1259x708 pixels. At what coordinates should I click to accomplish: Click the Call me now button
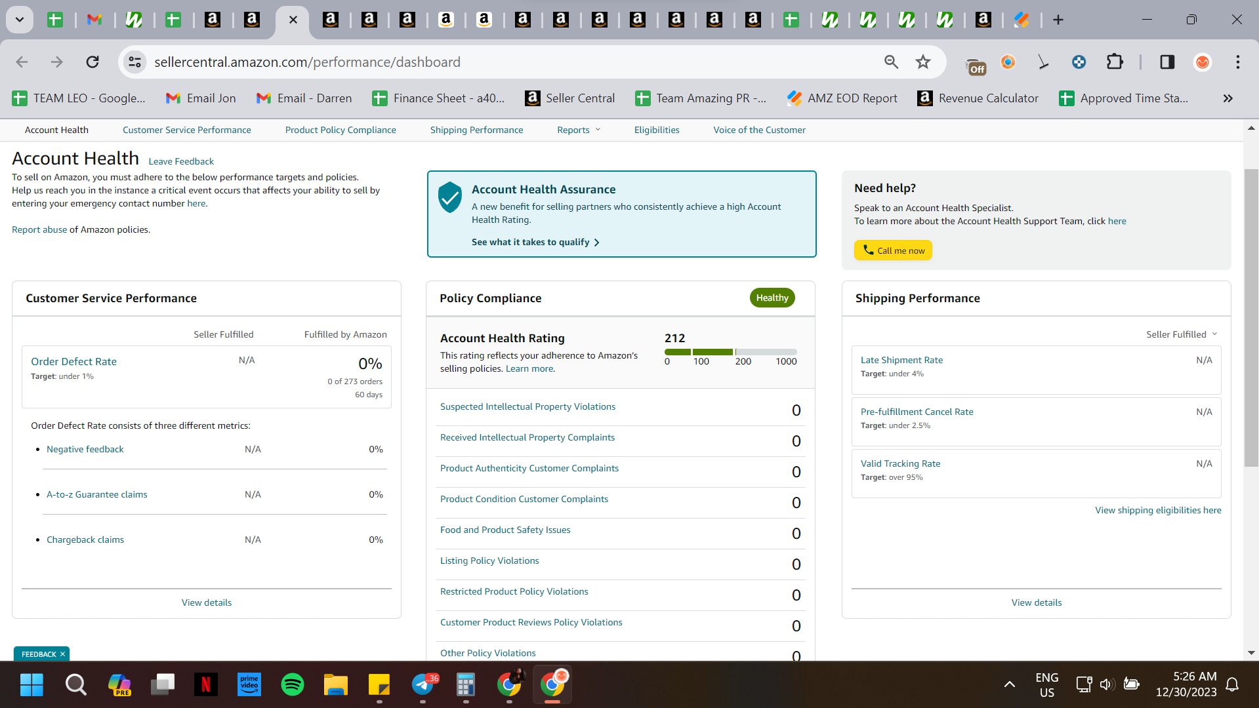(893, 250)
